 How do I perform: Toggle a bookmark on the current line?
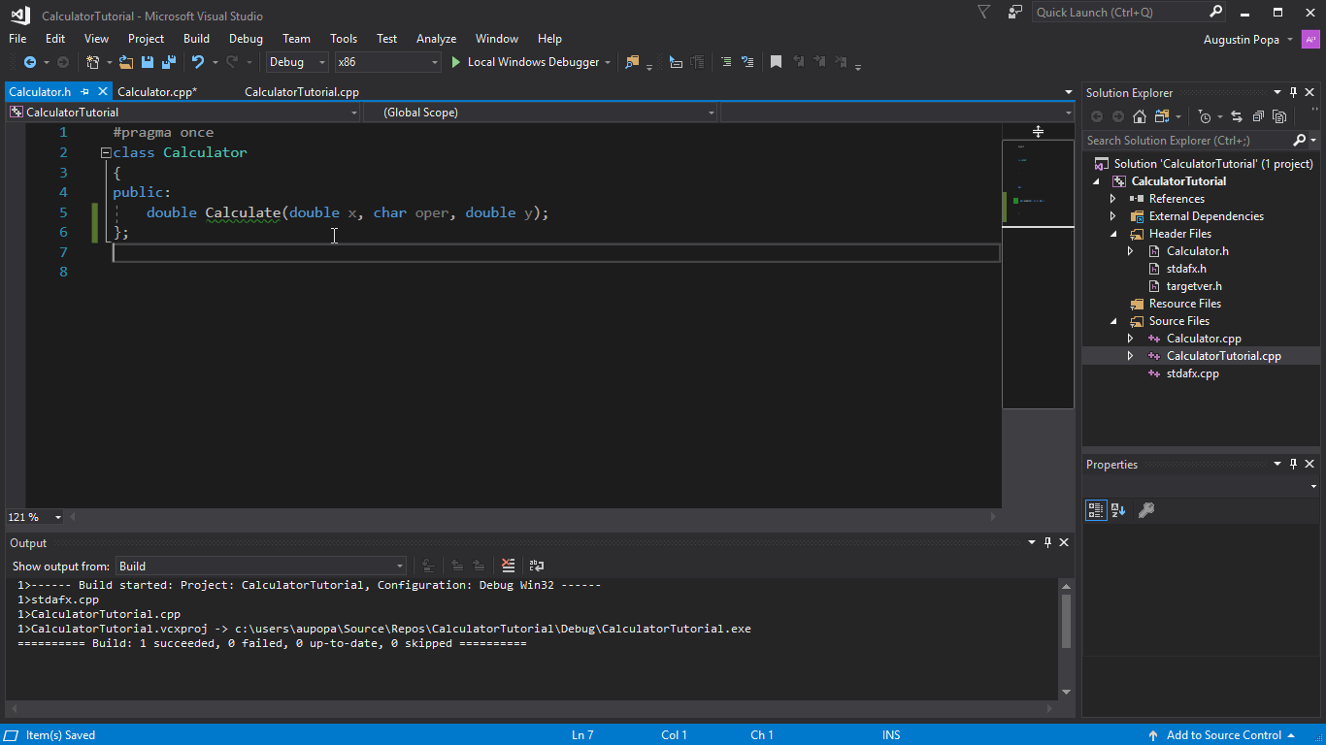click(776, 61)
